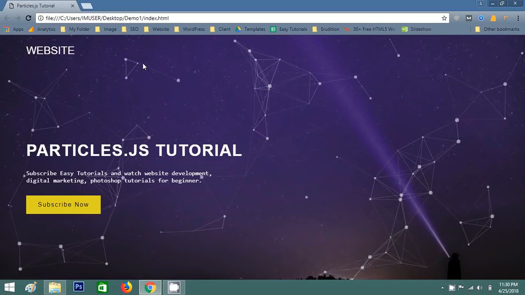Image resolution: width=525 pixels, height=295 pixels.
Task: Launch Paint from the taskbar
Action: (x=31, y=287)
